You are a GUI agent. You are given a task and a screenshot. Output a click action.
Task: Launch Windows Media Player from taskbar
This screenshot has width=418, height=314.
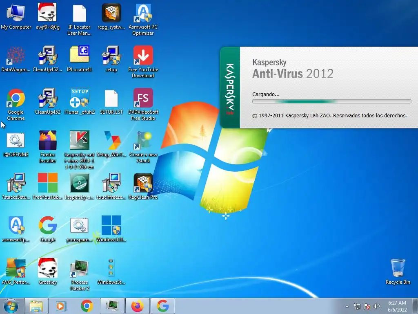(x=61, y=306)
